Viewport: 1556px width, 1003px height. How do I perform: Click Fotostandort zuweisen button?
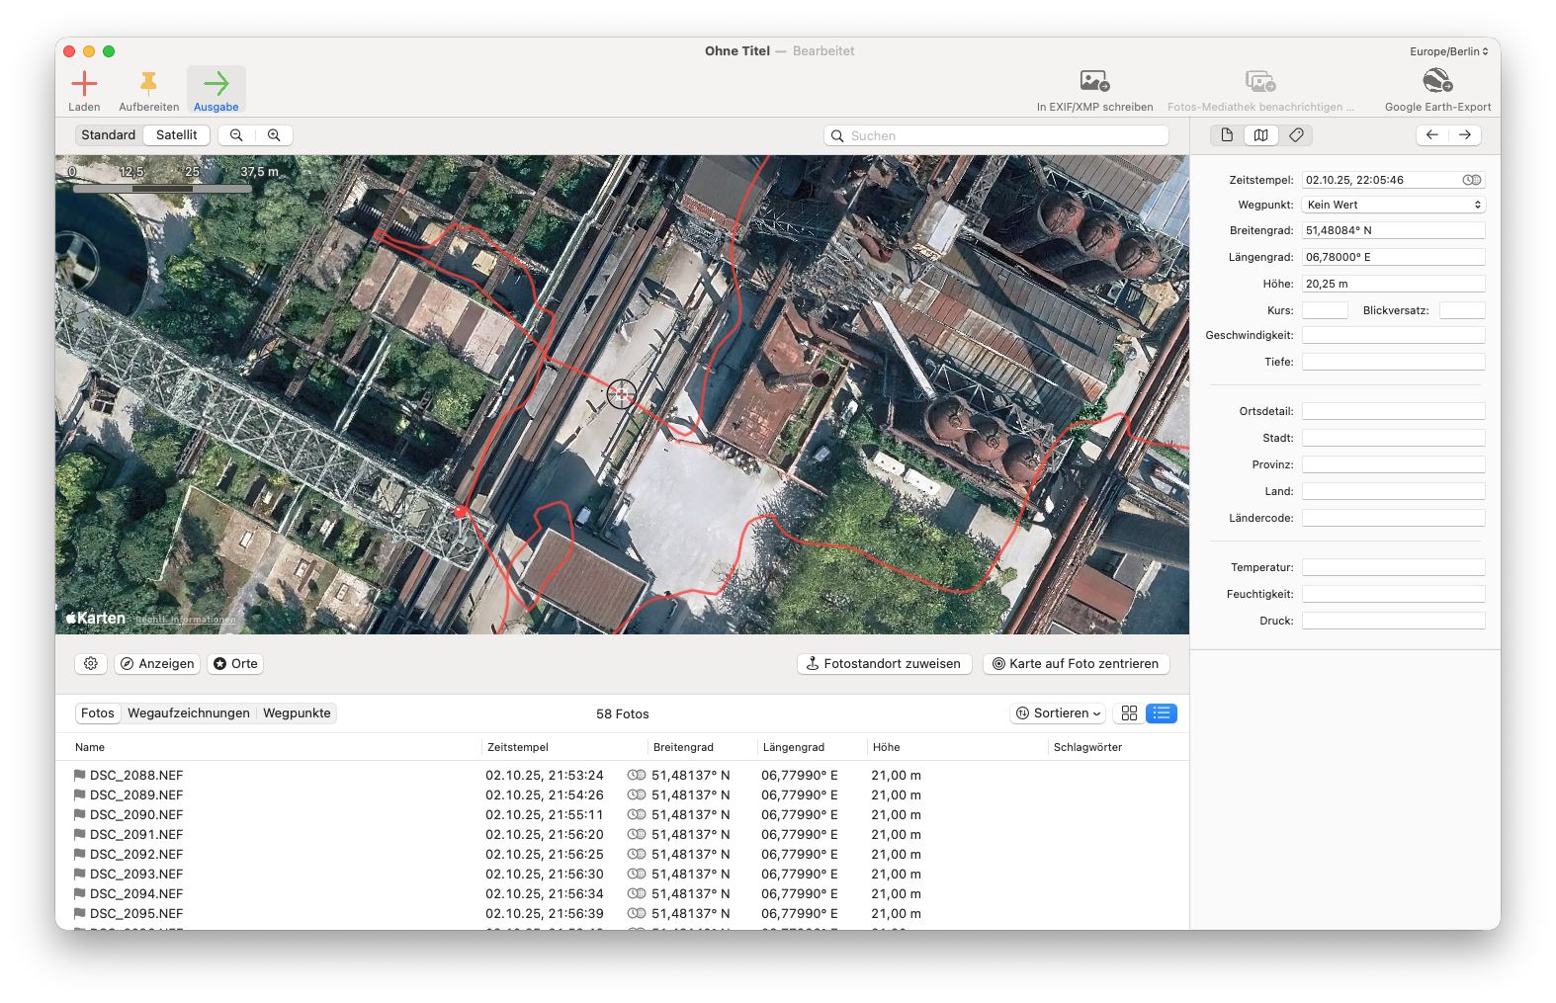click(884, 664)
